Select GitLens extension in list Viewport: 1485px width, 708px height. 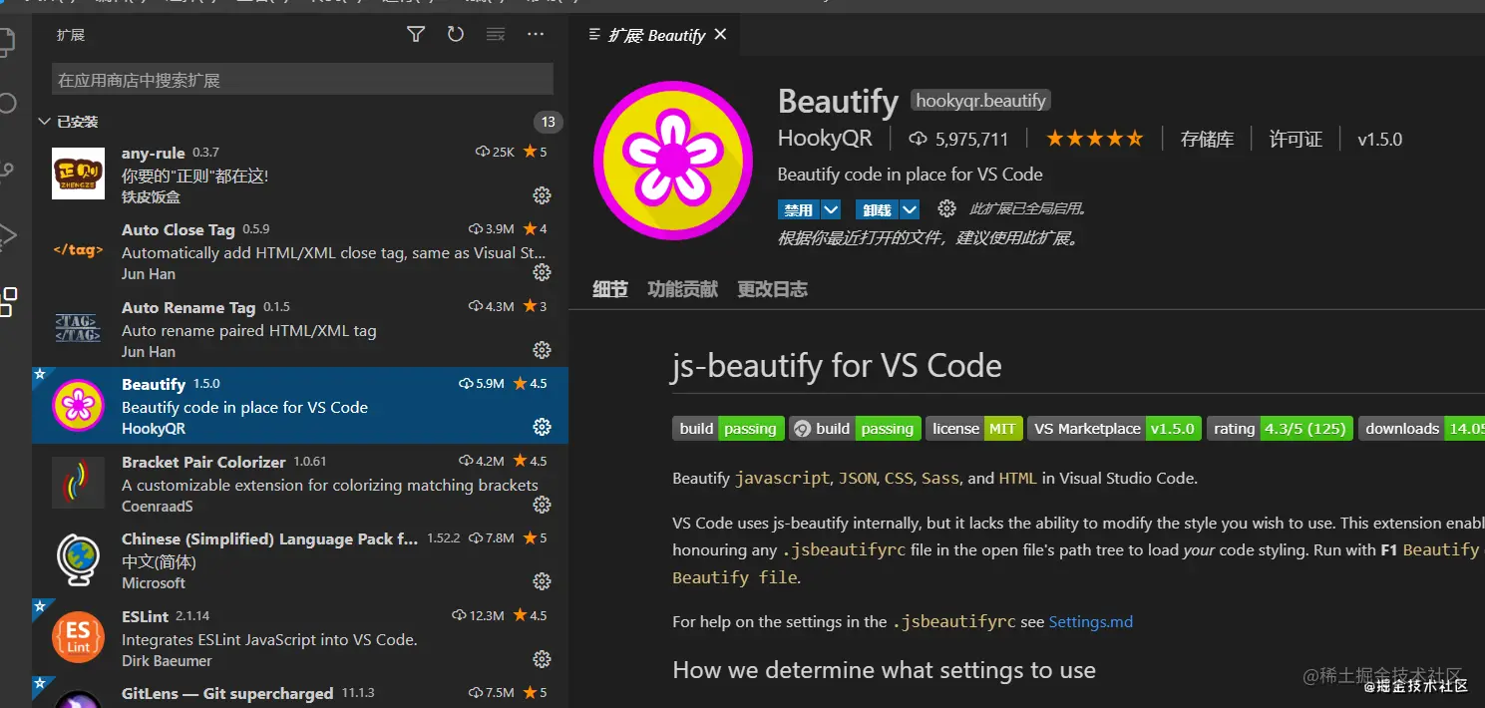tap(300, 692)
